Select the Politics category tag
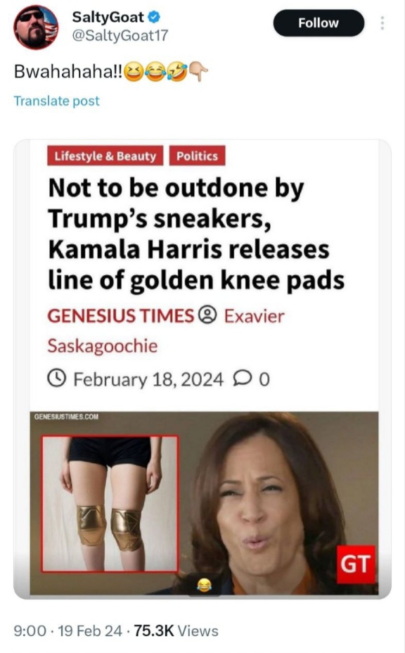Screen dimensions: 405x653 [x=198, y=156]
